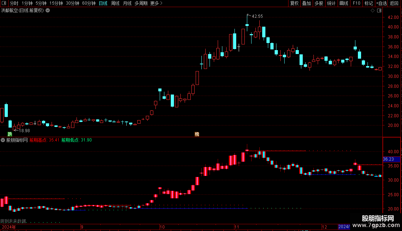Open the 多周期 multi-period view
Screen dimensions: 402x231
coord(141,3)
